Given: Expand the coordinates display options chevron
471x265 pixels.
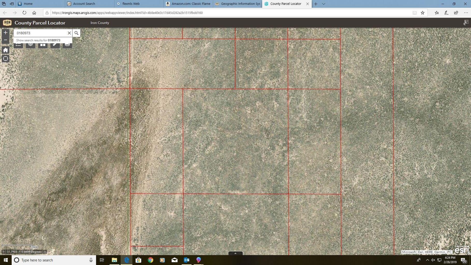Looking at the screenshot, I should [45, 252].
